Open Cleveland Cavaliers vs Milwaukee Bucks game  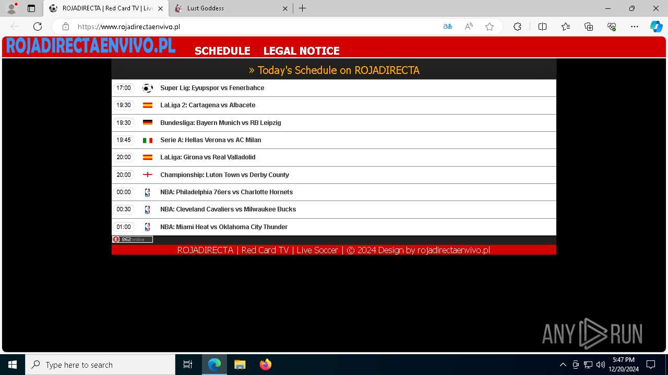click(x=228, y=209)
